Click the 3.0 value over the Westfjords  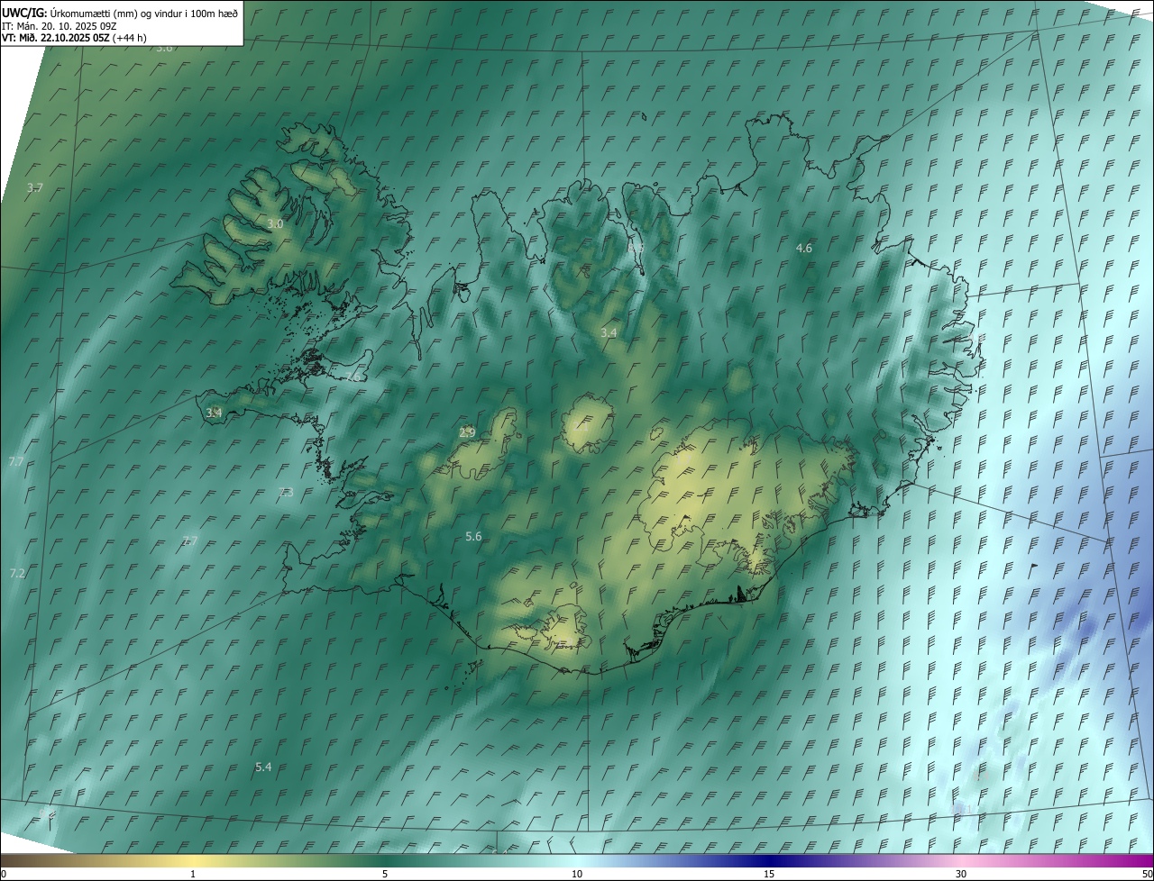click(275, 223)
